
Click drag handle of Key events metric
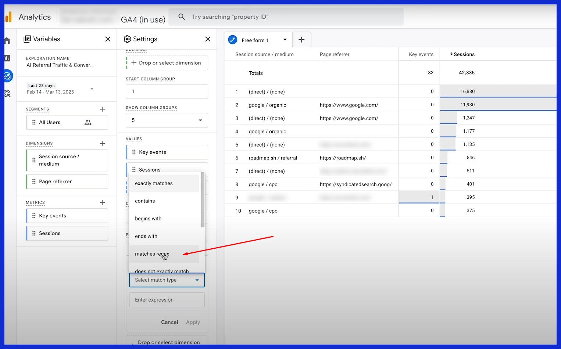click(34, 216)
